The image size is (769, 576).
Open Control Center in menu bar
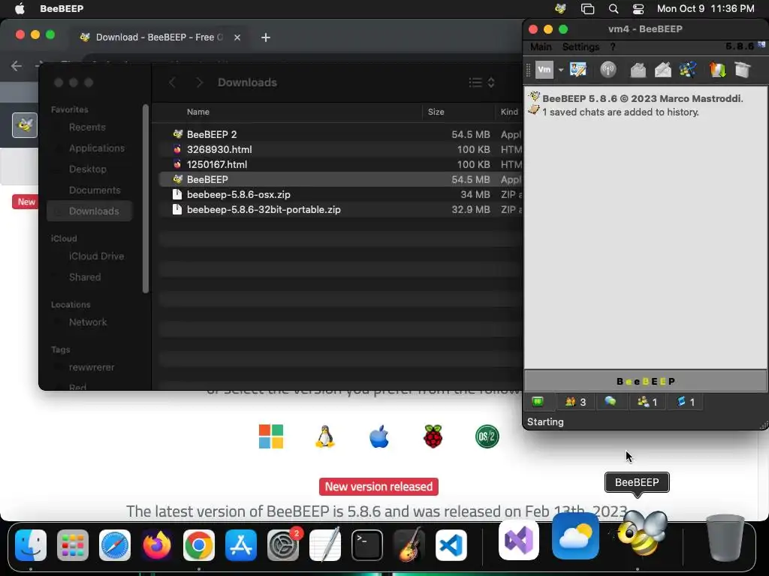638,9
